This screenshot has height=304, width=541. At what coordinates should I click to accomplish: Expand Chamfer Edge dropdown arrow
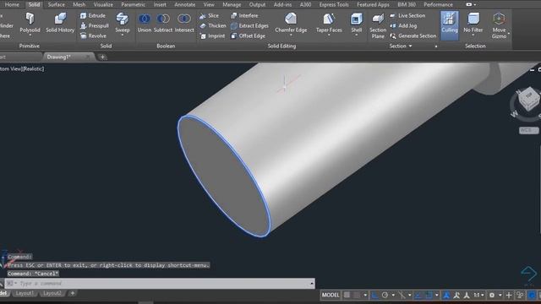[291, 35]
